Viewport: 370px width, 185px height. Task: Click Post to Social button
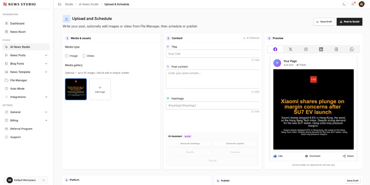(x=349, y=22)
